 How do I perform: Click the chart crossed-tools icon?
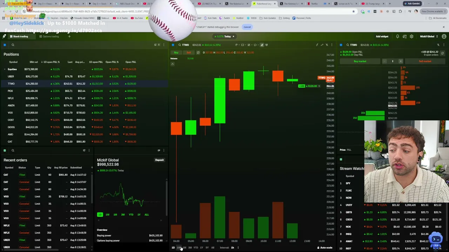(327, 45)
